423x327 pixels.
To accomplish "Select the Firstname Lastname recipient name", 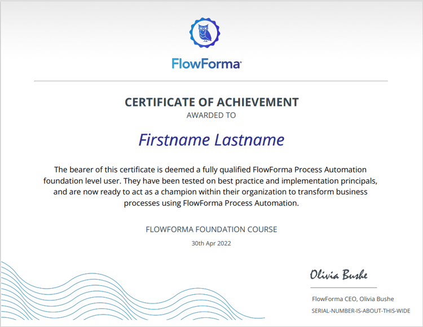I will 211,140.
